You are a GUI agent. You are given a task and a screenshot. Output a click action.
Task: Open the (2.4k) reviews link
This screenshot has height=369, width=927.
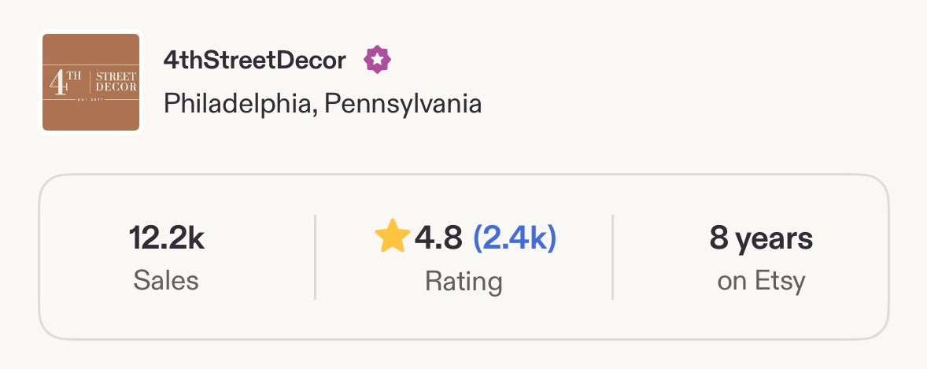tap(515, 237)
